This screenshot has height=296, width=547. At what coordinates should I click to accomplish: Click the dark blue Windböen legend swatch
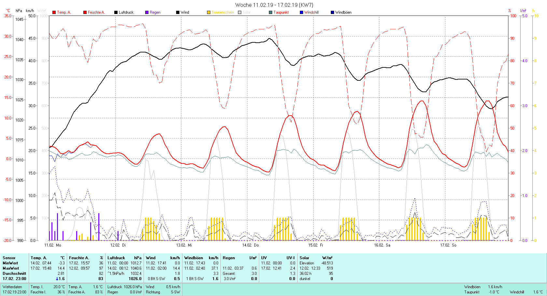pos(332,12)
